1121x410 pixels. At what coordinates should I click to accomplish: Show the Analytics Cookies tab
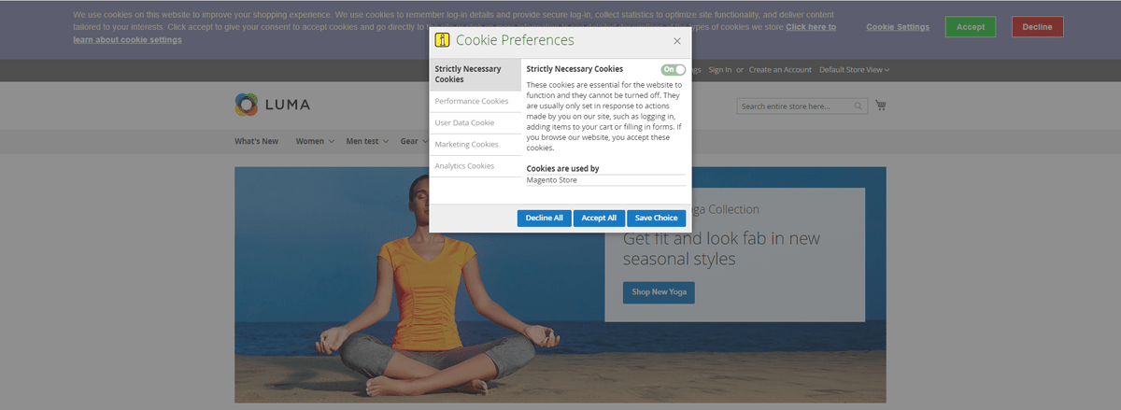tap(464, 166)
